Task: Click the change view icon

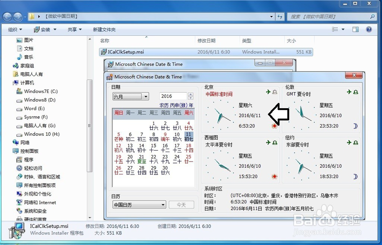Action: click(x=335, y=29)
